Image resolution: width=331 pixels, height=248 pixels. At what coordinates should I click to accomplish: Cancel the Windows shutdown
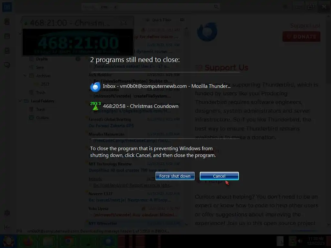pos(219,176)
